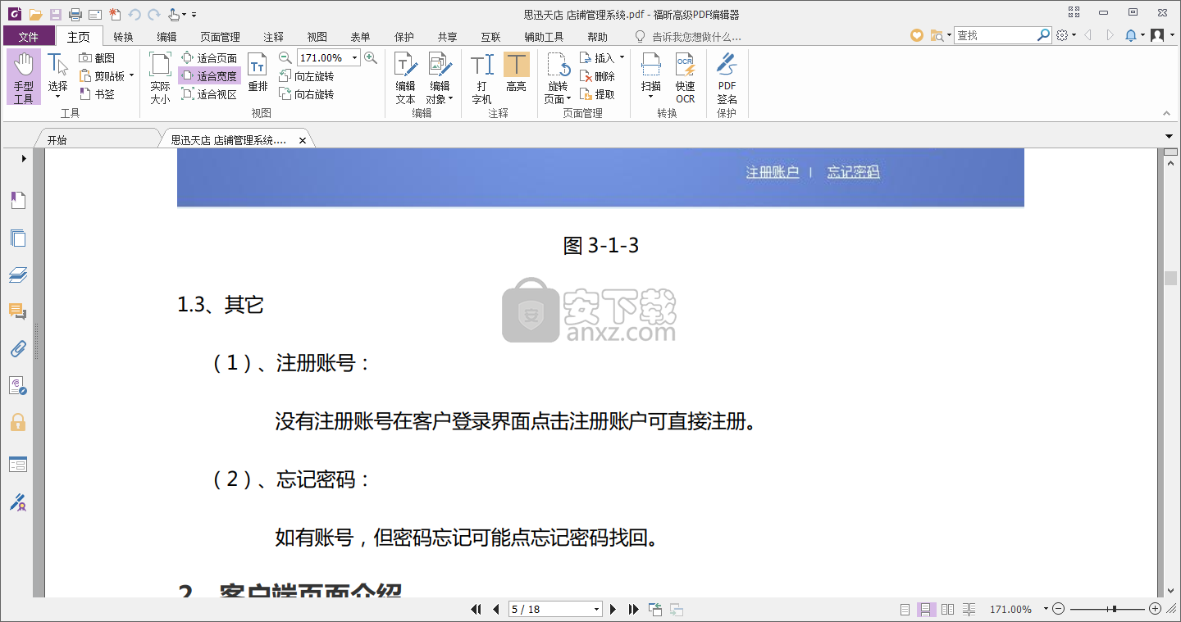Click the Find (查找) search field
The image size is (1181, 622).
[995, 35]
